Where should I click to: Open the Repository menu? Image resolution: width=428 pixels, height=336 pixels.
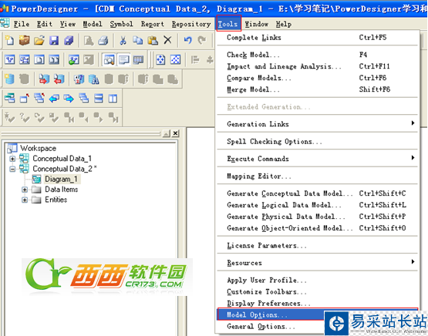[191, 24]
